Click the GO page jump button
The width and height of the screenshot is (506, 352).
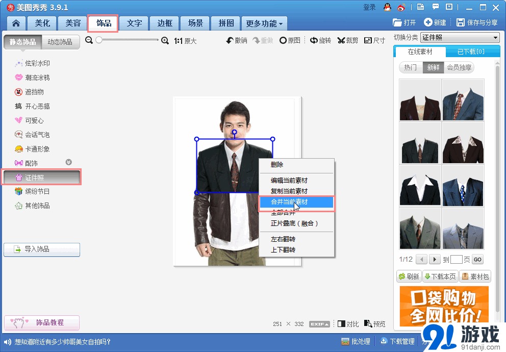point(477,259)
